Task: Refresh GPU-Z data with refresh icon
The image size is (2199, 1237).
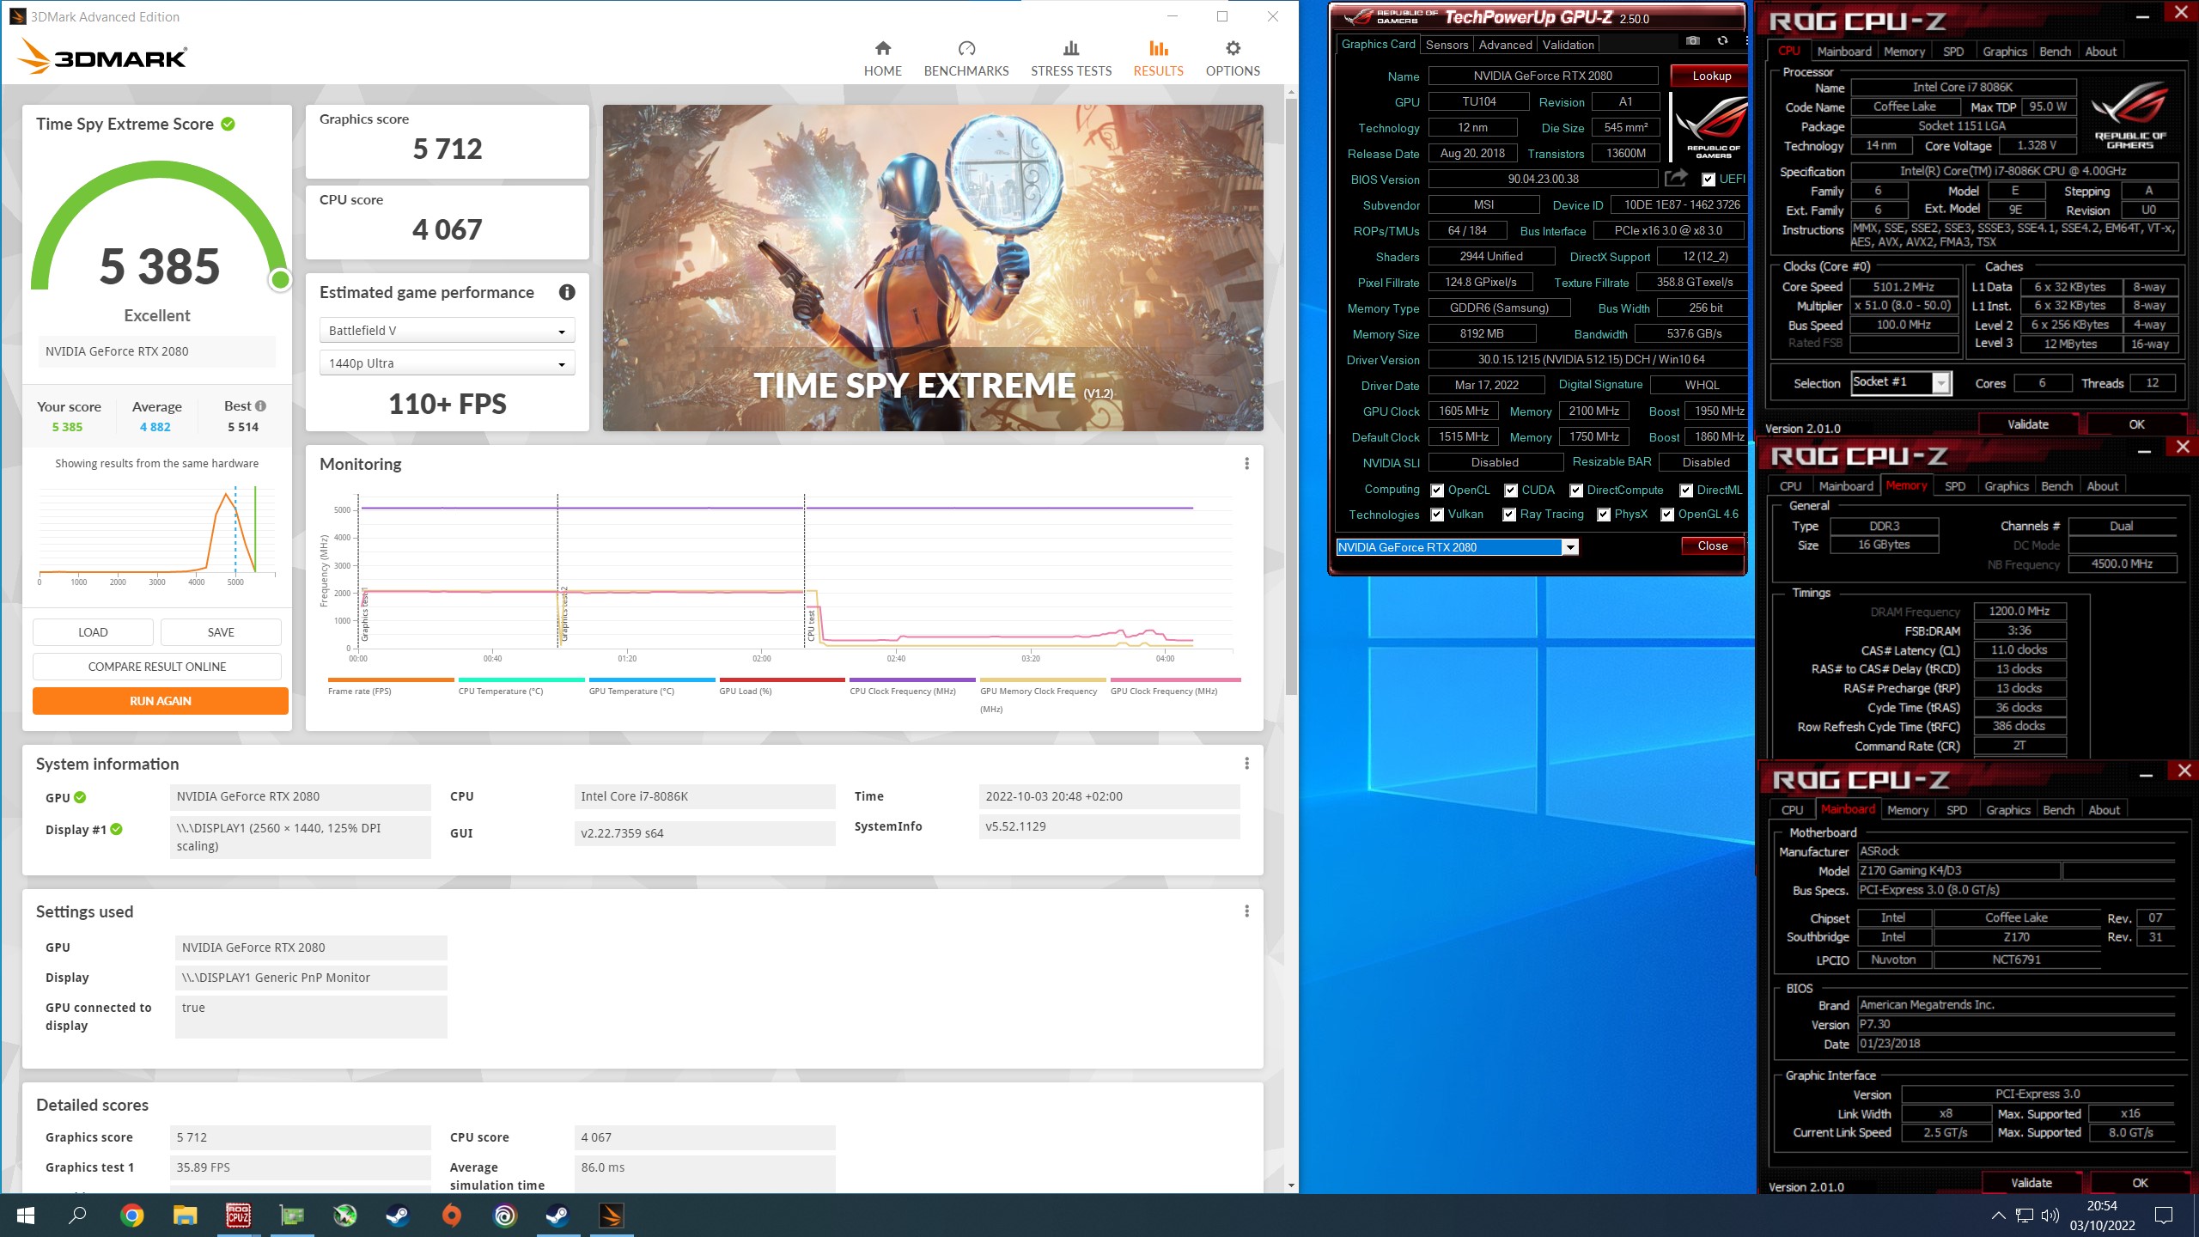Action: (x=1722, y=41)
